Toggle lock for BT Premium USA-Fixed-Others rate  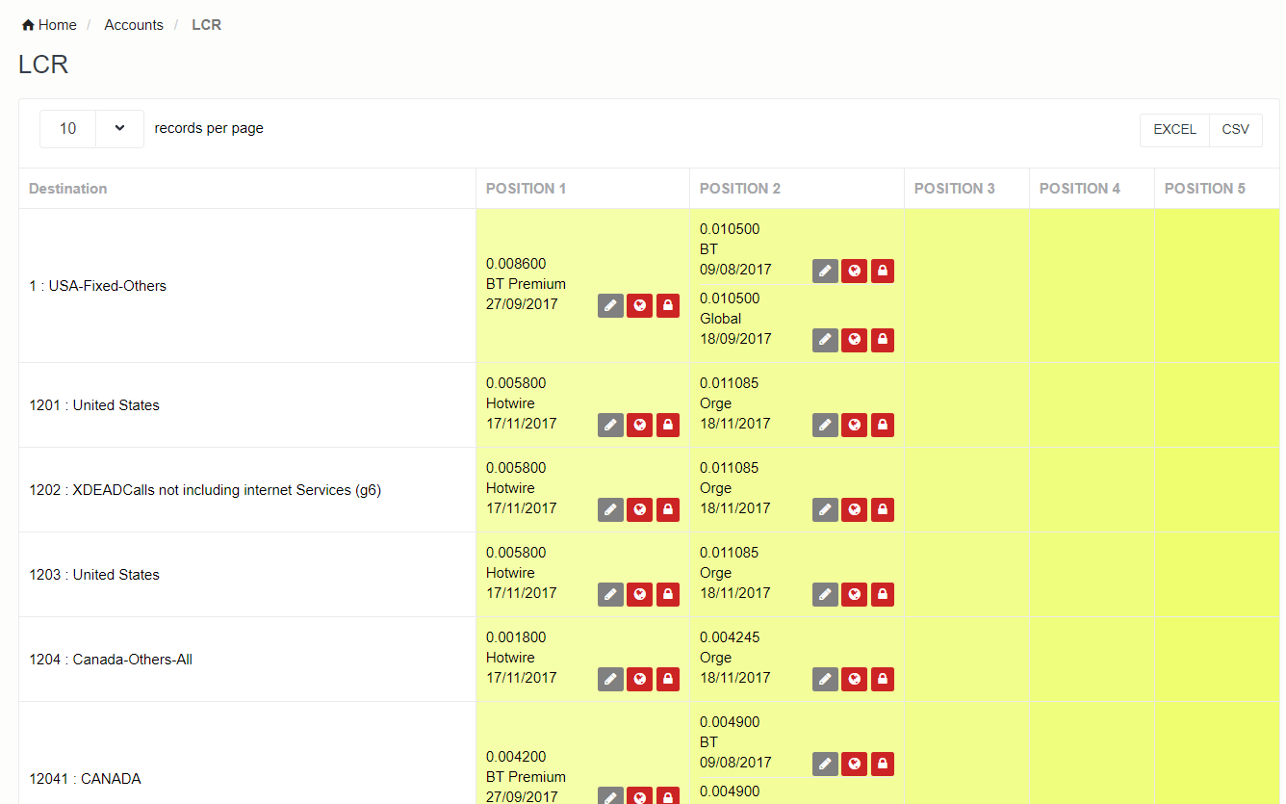(668, 306)
